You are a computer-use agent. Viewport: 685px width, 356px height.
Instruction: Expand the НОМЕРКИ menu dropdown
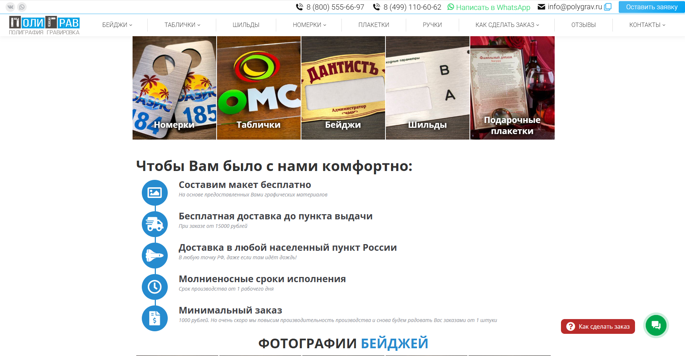click(x=310, y=25)
